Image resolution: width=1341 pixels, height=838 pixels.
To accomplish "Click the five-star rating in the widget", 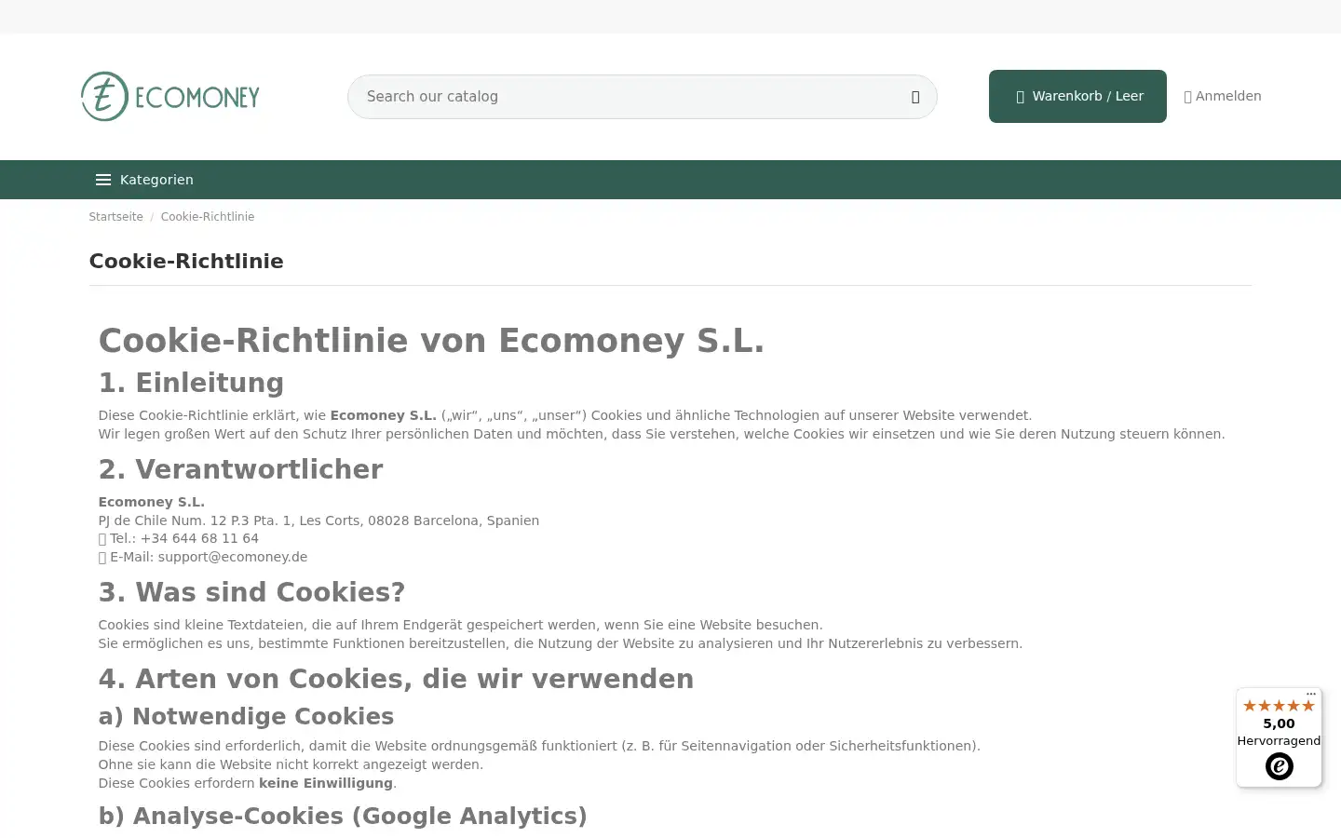I will [1279, 706].
